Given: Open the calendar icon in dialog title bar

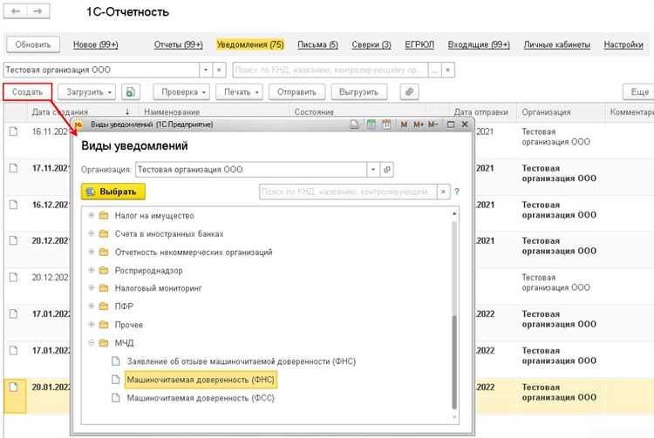Looking at the screenshot, I should (x=386, y=124).
